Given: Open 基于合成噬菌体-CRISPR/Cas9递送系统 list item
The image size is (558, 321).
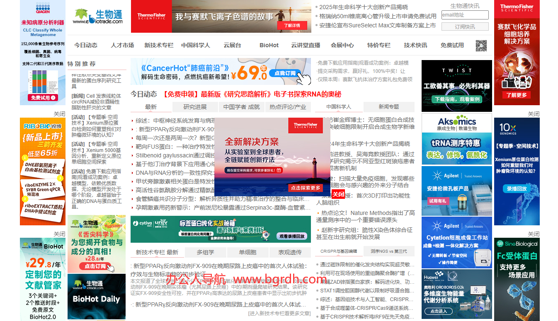Looking at the screenshot, I should tap(367, 308).
